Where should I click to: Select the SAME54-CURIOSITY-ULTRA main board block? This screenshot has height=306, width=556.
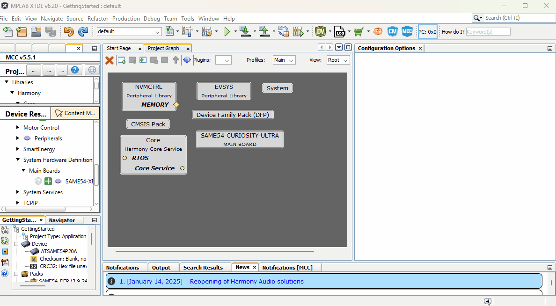coord(240,139)
